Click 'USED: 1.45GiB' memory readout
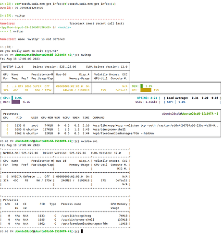223x240 pixels. coord(146,102)
